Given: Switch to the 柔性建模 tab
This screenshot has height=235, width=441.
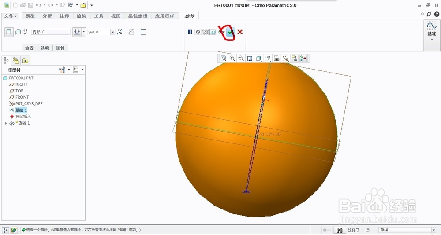Looking at the screenshot, I should (138, 16).
